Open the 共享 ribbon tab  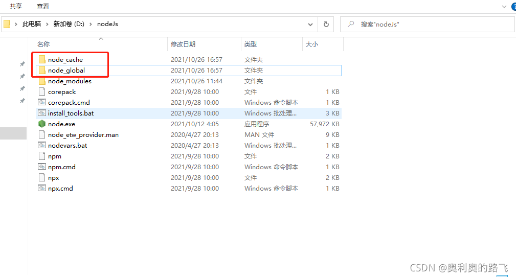click(x=16, y=7)
